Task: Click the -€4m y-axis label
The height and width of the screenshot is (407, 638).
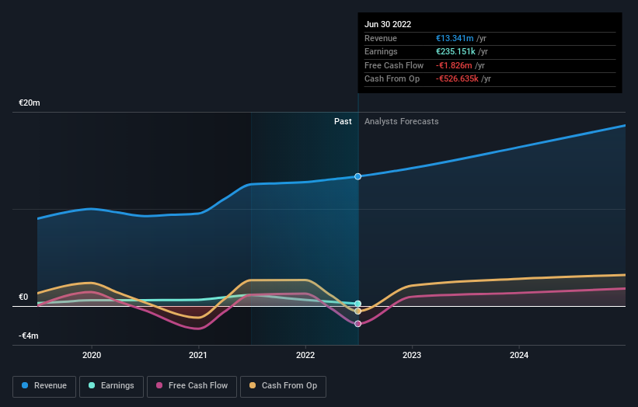Action: (29, 336)
